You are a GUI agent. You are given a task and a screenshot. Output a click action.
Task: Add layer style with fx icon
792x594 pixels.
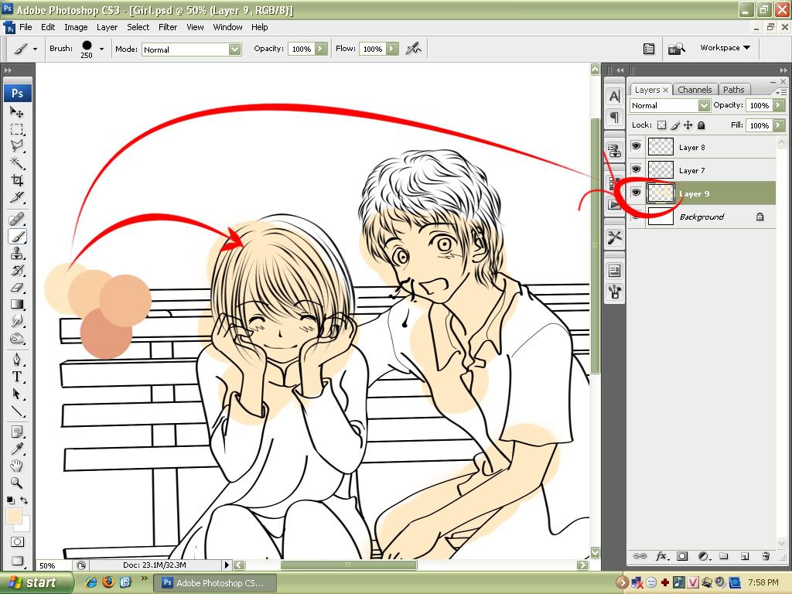pos(662,556)
